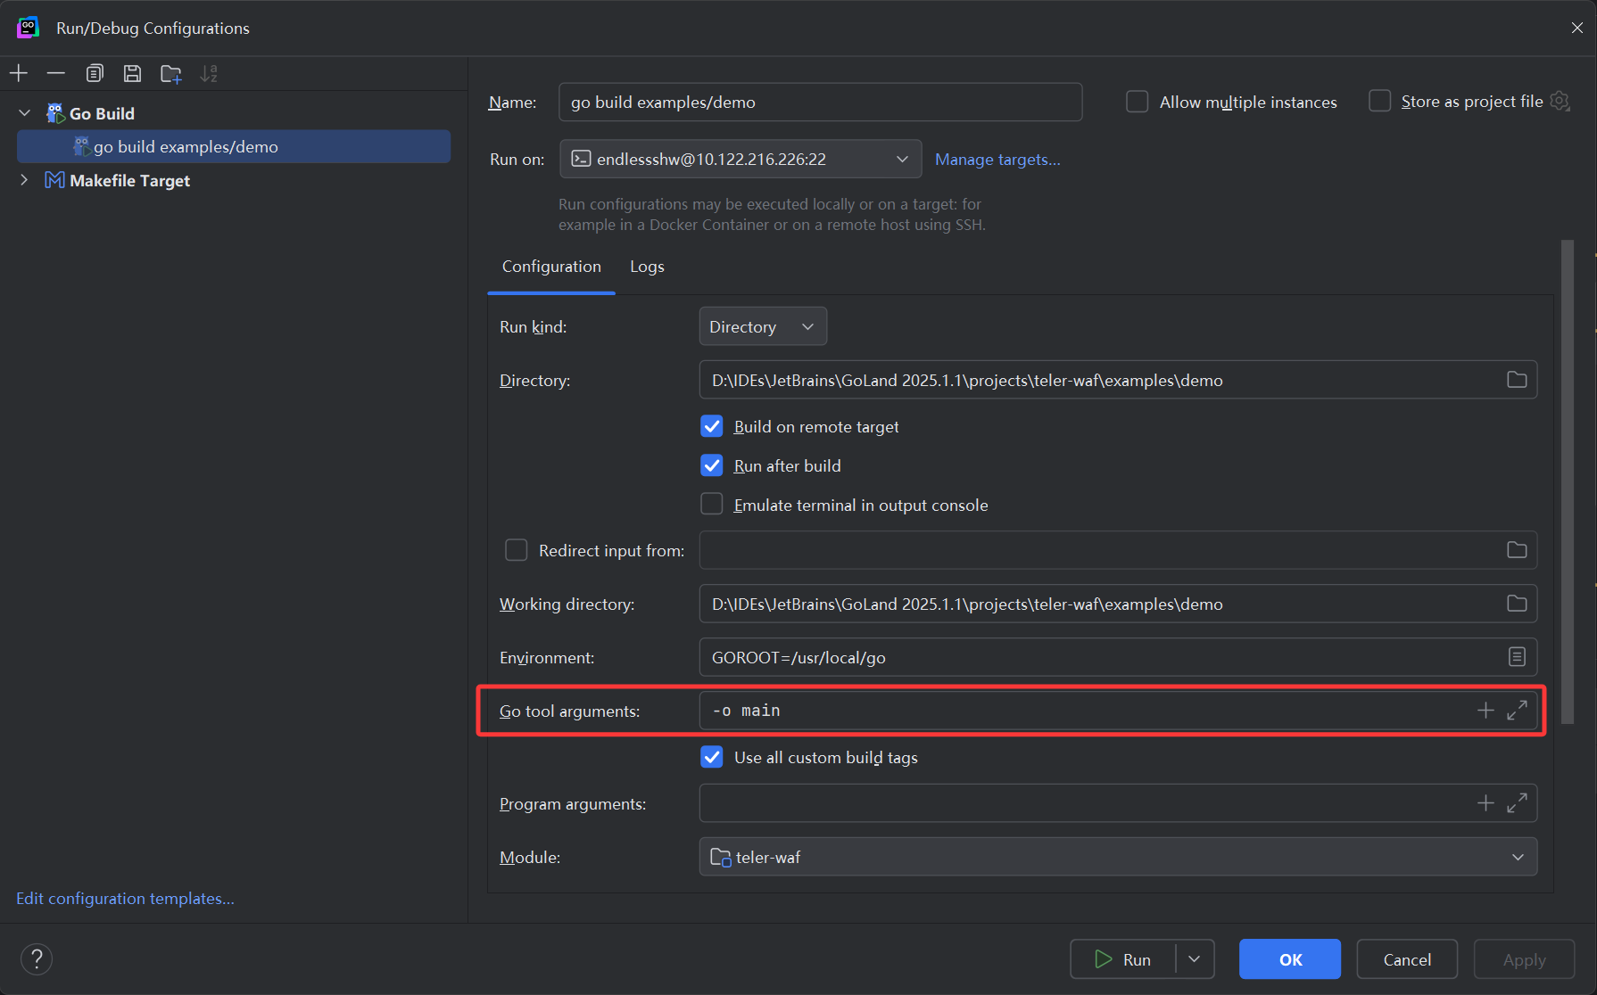Select go build examples/demo configuration
Screen dimensions: 1597x995
tap(234, 146)
